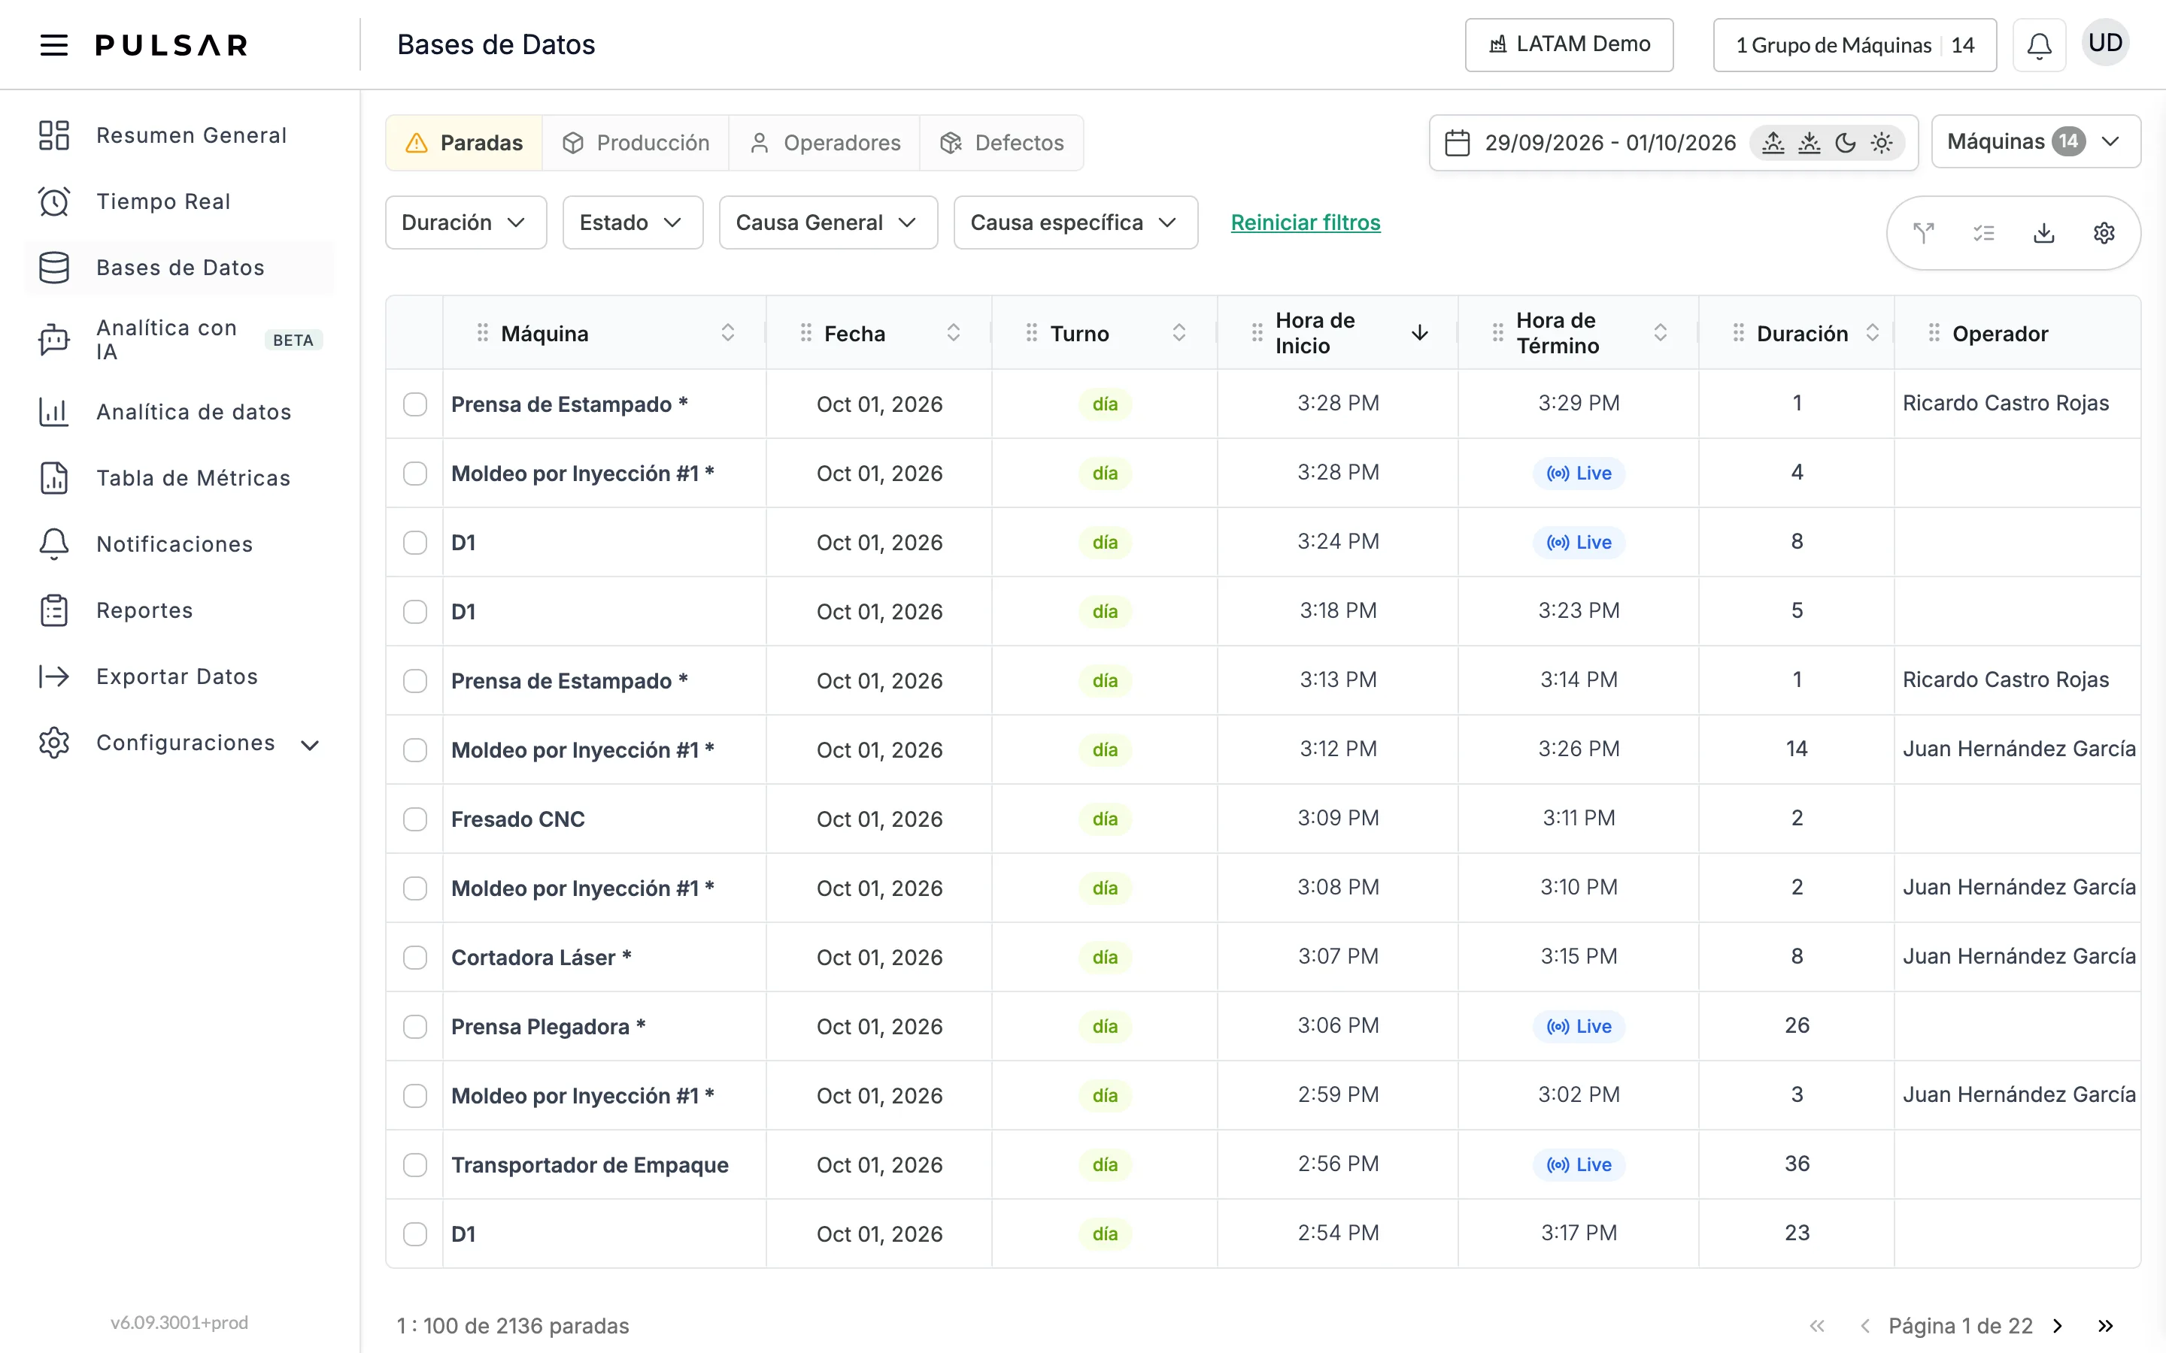Viewport: 2166px width, 1353px height.
Task: Click the LATAM Demo button
Action: coord(1569,45)
